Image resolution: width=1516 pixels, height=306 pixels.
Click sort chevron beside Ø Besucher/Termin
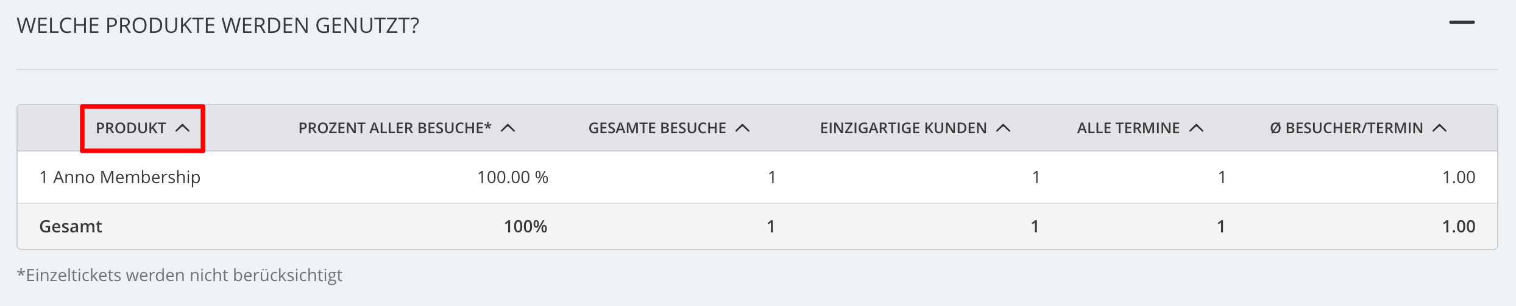1440,128
